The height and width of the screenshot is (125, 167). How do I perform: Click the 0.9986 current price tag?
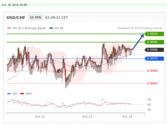tap(154, 50)
